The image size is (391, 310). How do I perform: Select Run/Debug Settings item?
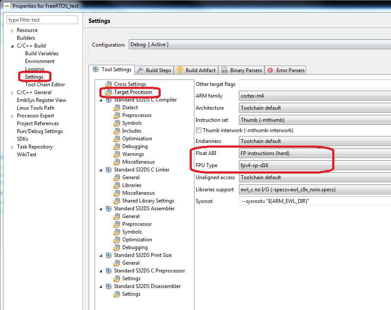tap(40, 131)
